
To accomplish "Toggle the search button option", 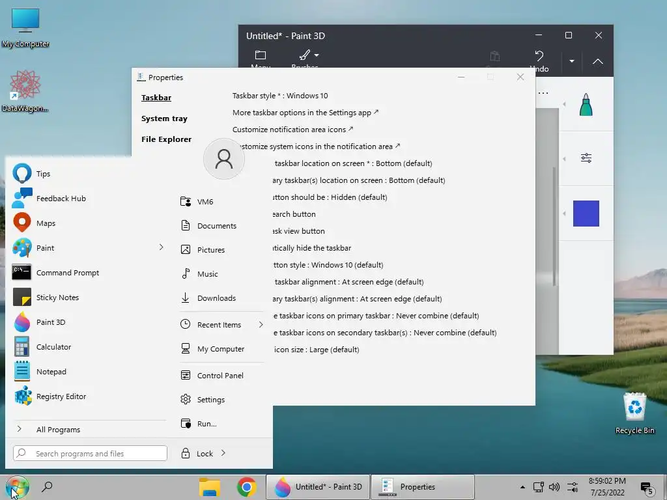I will (294, 214).
